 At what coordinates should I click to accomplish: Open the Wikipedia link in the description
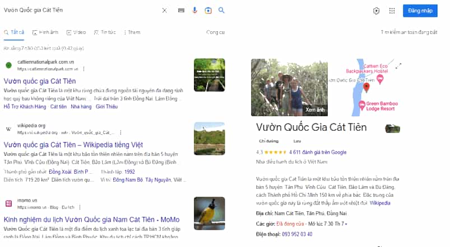[x=380, y=203]
